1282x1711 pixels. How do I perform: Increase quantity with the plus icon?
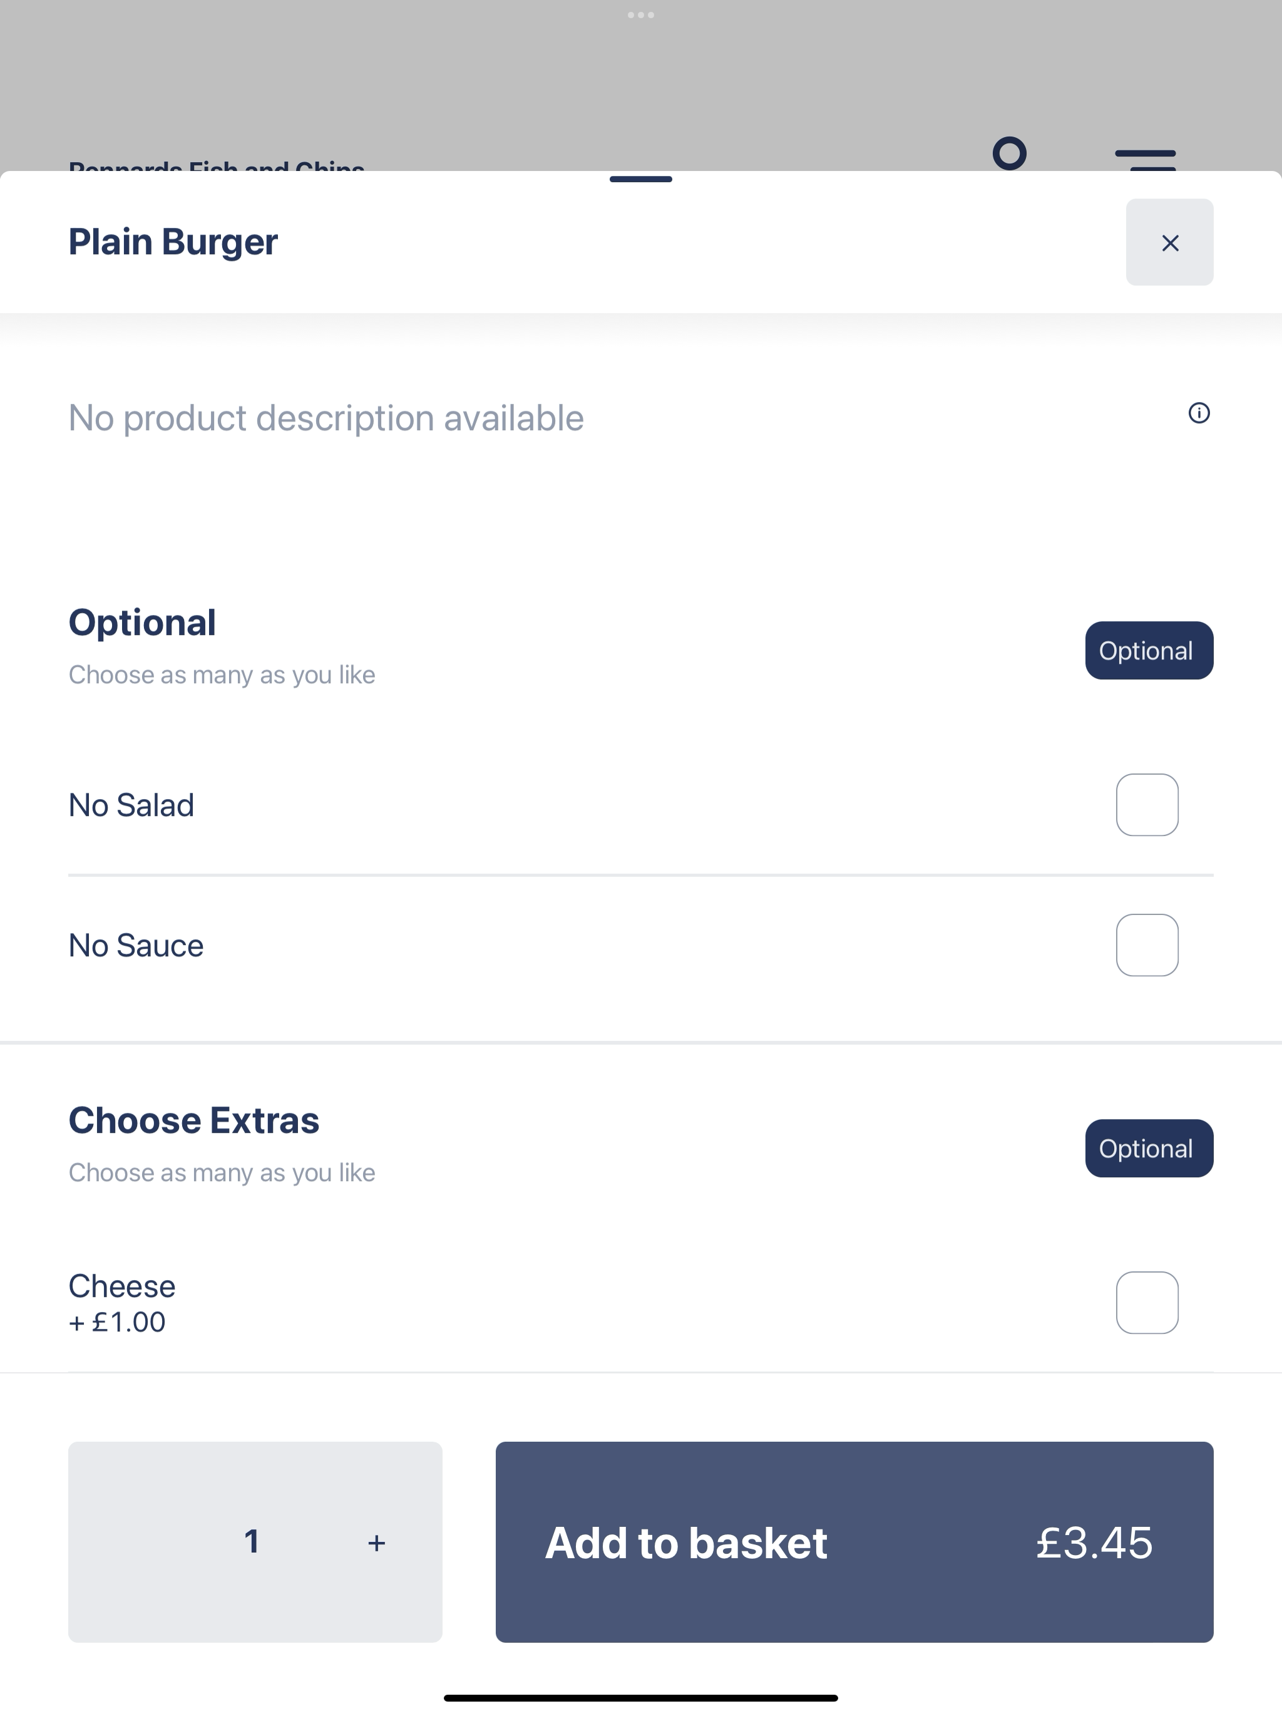(x=377, y=1543)
